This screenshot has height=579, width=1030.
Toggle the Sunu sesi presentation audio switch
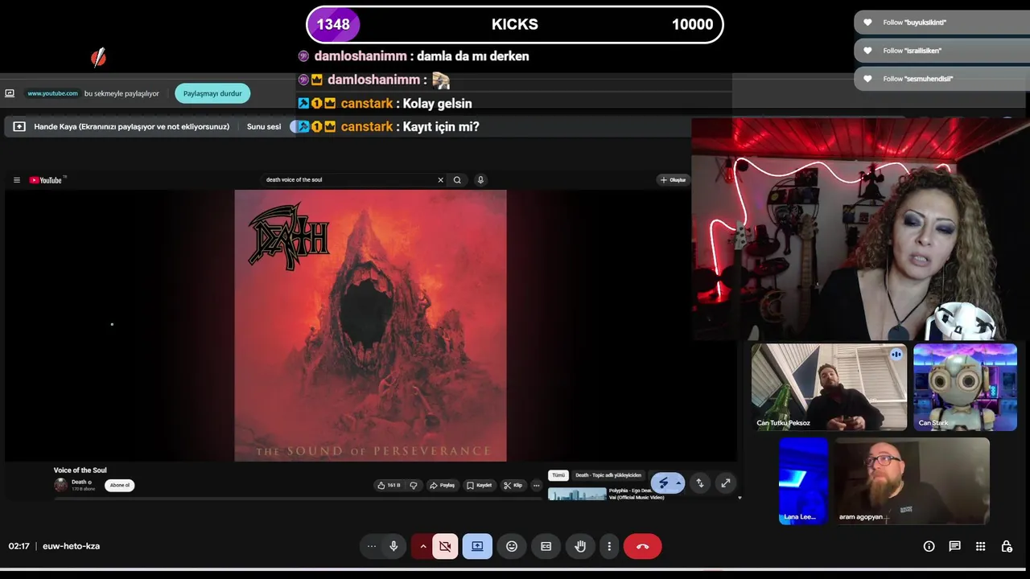pyautogui.click(x=298, y=126)
